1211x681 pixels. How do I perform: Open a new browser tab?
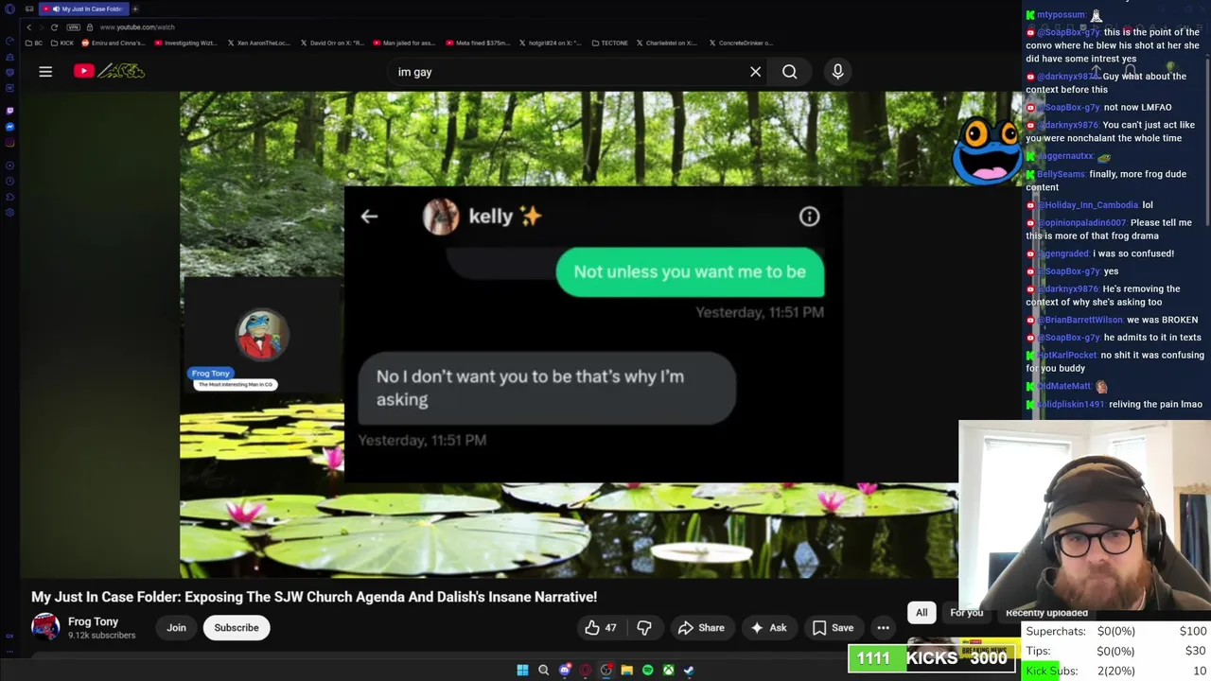pyautogui.click(x=135, y=9)
